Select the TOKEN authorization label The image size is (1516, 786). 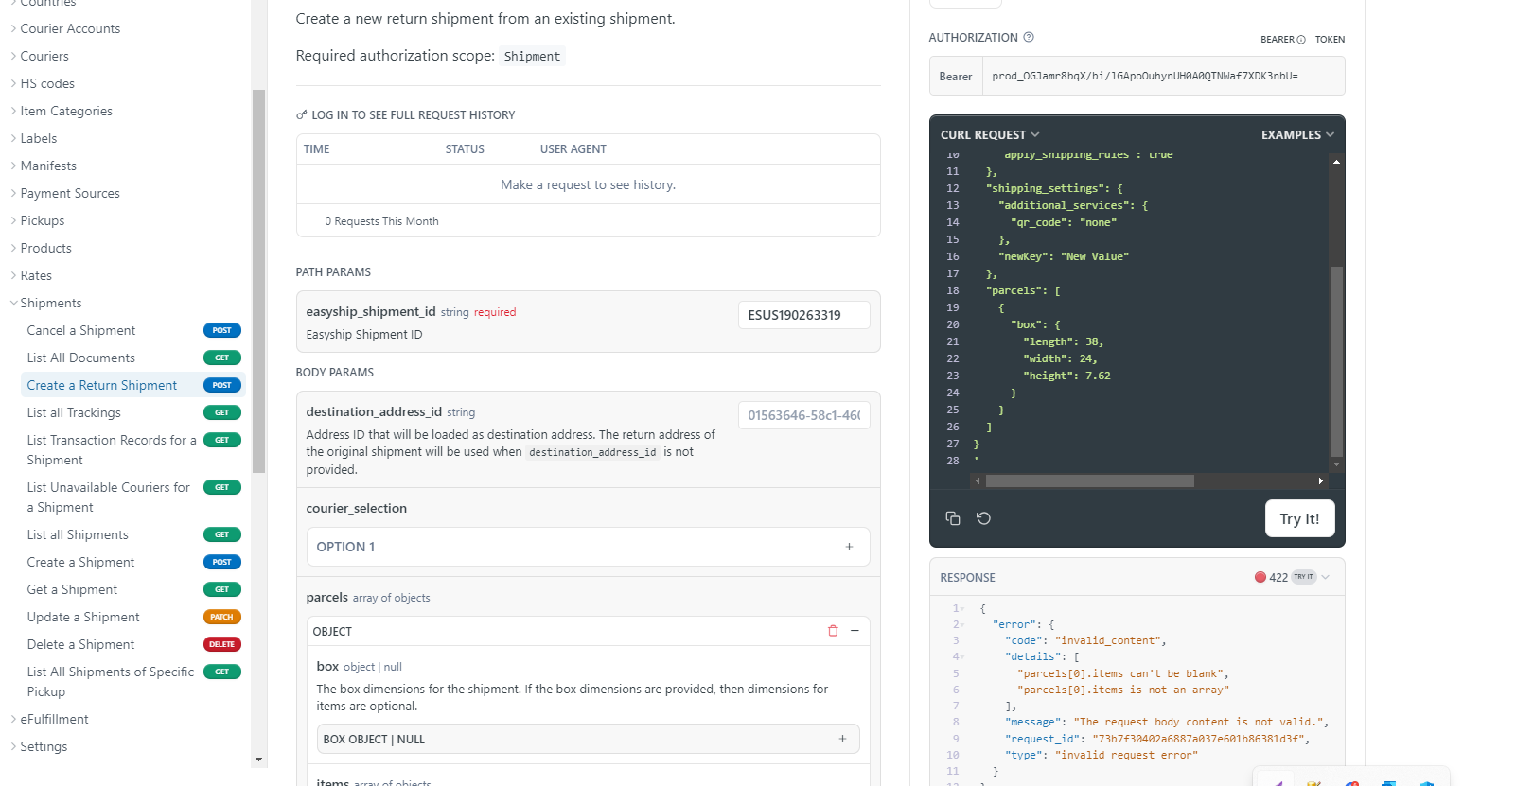coord(1330,40)
